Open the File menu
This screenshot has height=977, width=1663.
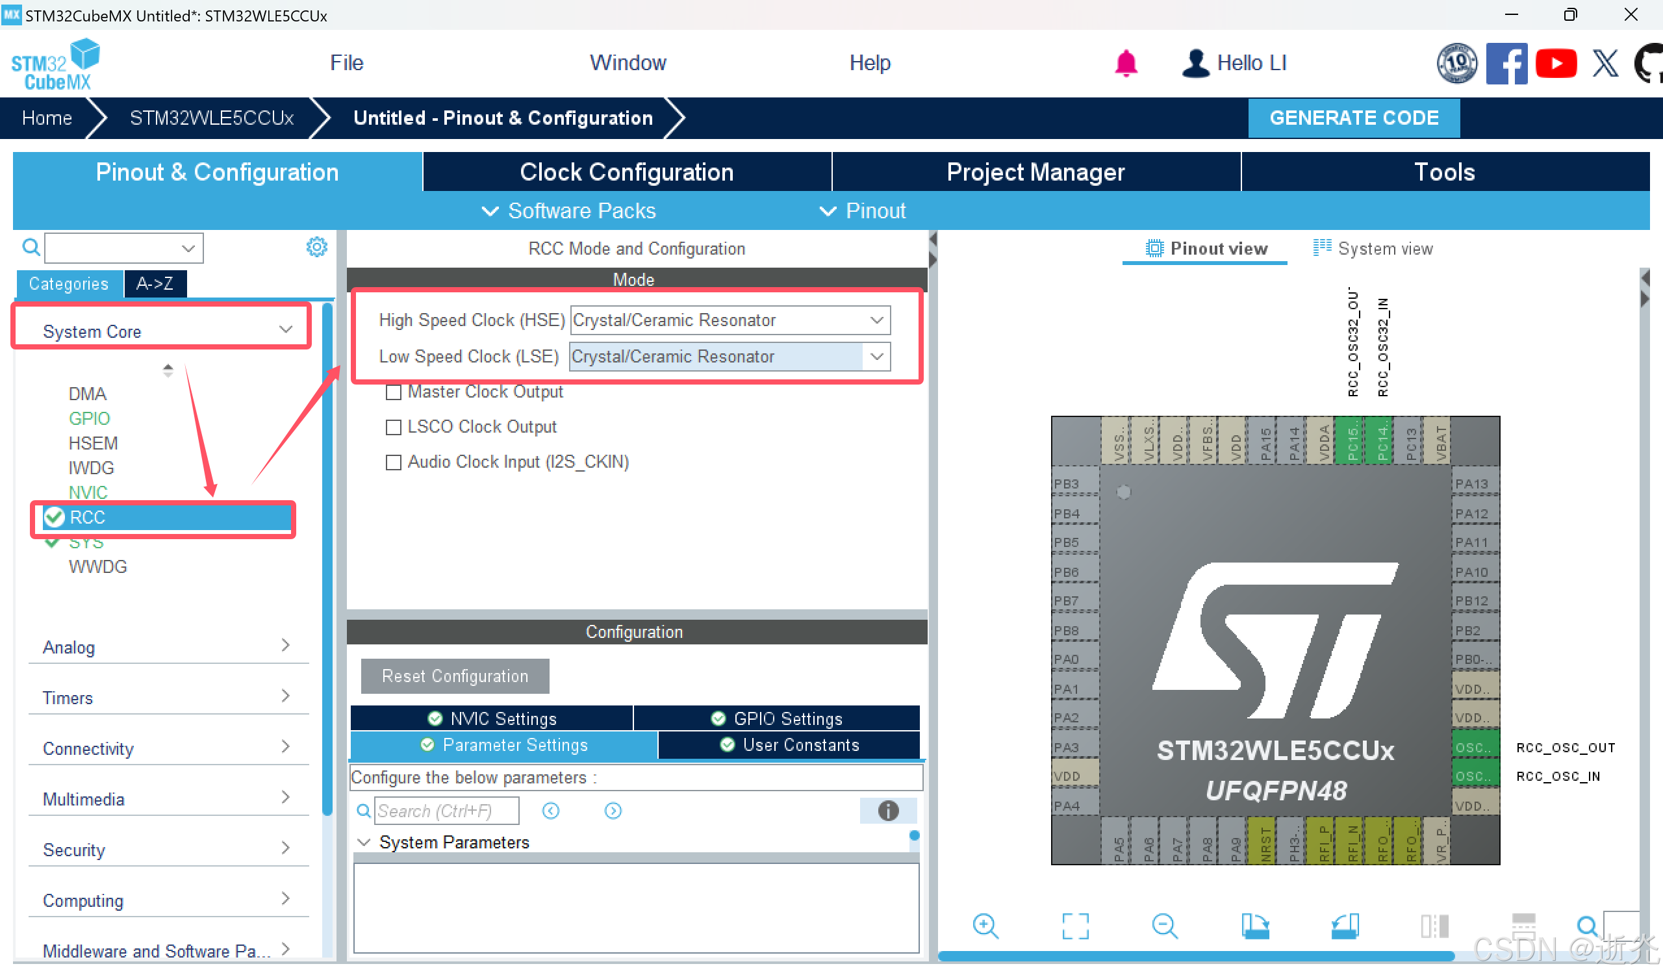click(346, 63)
